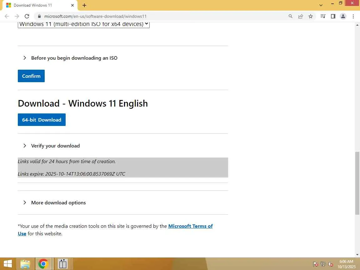This screenshot has height=270, width=360.
Task: Click the muted volume tray icon
Action: coord(330,264)
